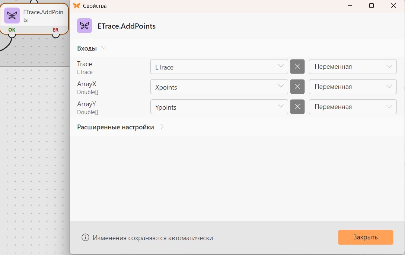Click the purple butterfly icon in properties header
Viewport: 405px width, 255px height.
pyautogui.click(x=84, y=26)
